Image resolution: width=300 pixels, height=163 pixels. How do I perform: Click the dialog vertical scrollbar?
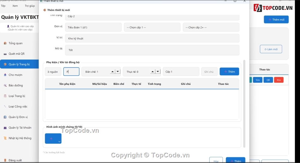(x=244, y=103)
